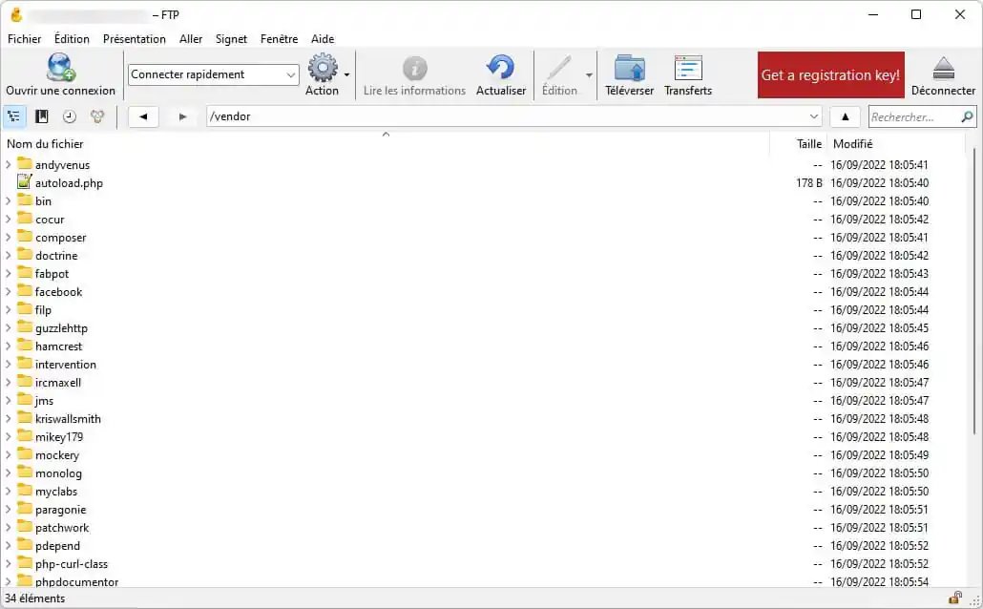Click the vertical scrollbar of file list
Image resolution: width=983 pixels, height=609 pixels.
[974, 290]
